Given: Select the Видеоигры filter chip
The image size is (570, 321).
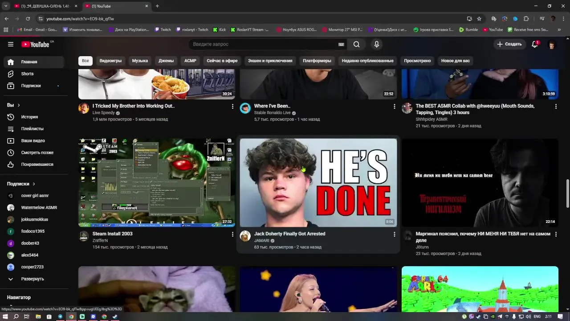Looking at the screenshot, I should coord(110,61).
